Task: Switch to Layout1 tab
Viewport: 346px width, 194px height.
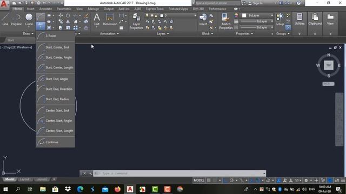Action: 25,179
